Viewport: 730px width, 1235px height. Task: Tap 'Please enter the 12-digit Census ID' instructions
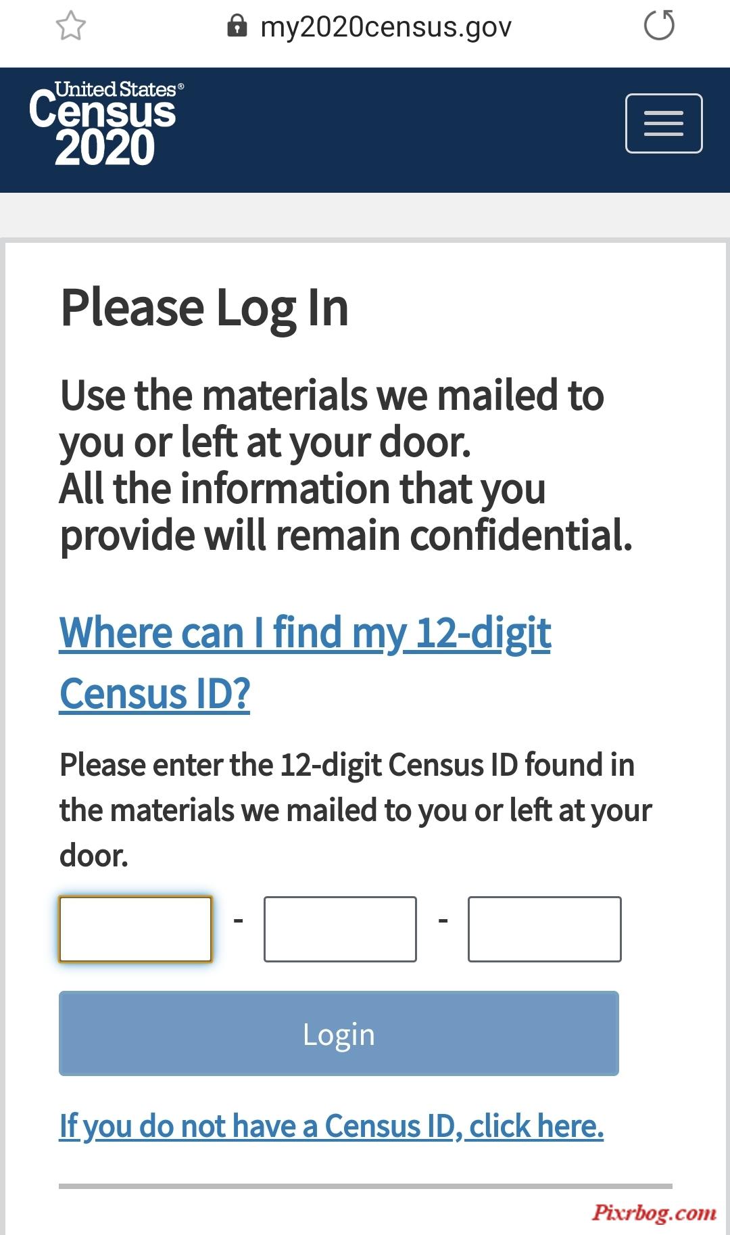pyautogui.click(x=356, y=810)
